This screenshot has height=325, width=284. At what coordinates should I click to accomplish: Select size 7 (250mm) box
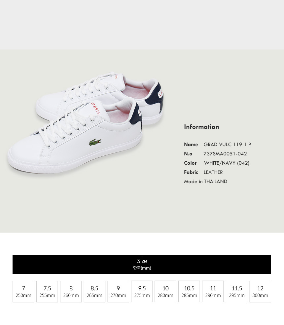(x=23, y=291)
